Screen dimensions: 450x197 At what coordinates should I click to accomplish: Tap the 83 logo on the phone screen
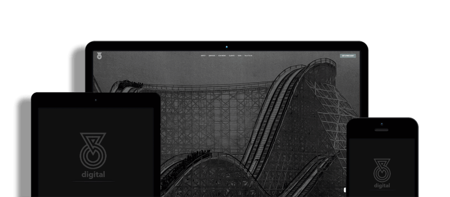click(382, 170)
